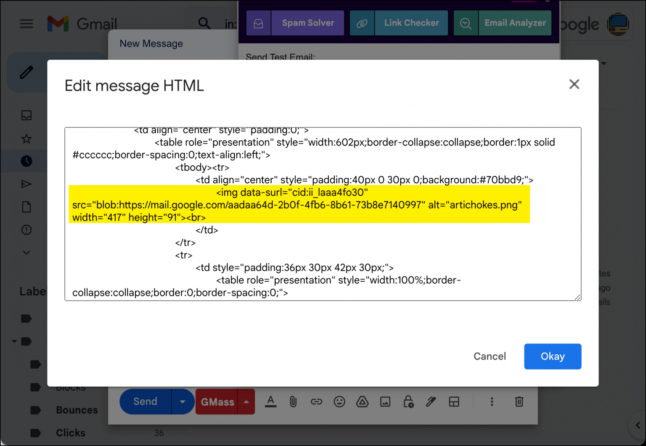Discard the draft with the trash icon
This screenshot has width=646, height=446.
(x=519, y=401)
